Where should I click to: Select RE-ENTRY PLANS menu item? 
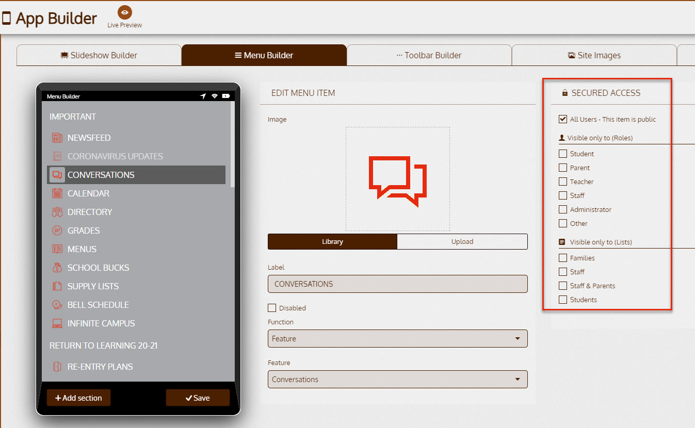pos(136,367)
